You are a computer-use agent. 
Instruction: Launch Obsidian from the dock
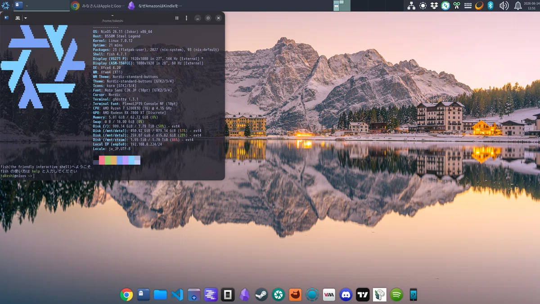tap(245, 295)
